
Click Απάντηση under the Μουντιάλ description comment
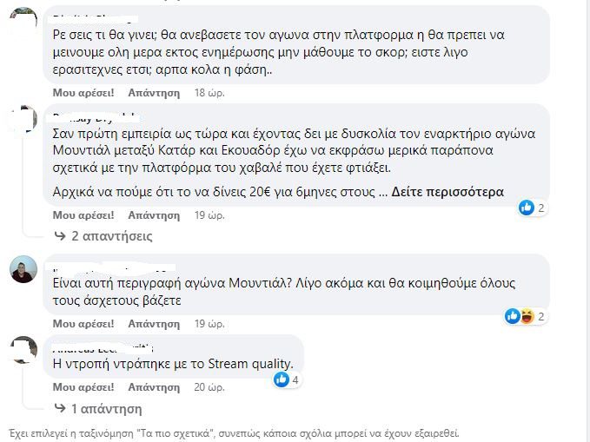(154, 324)
